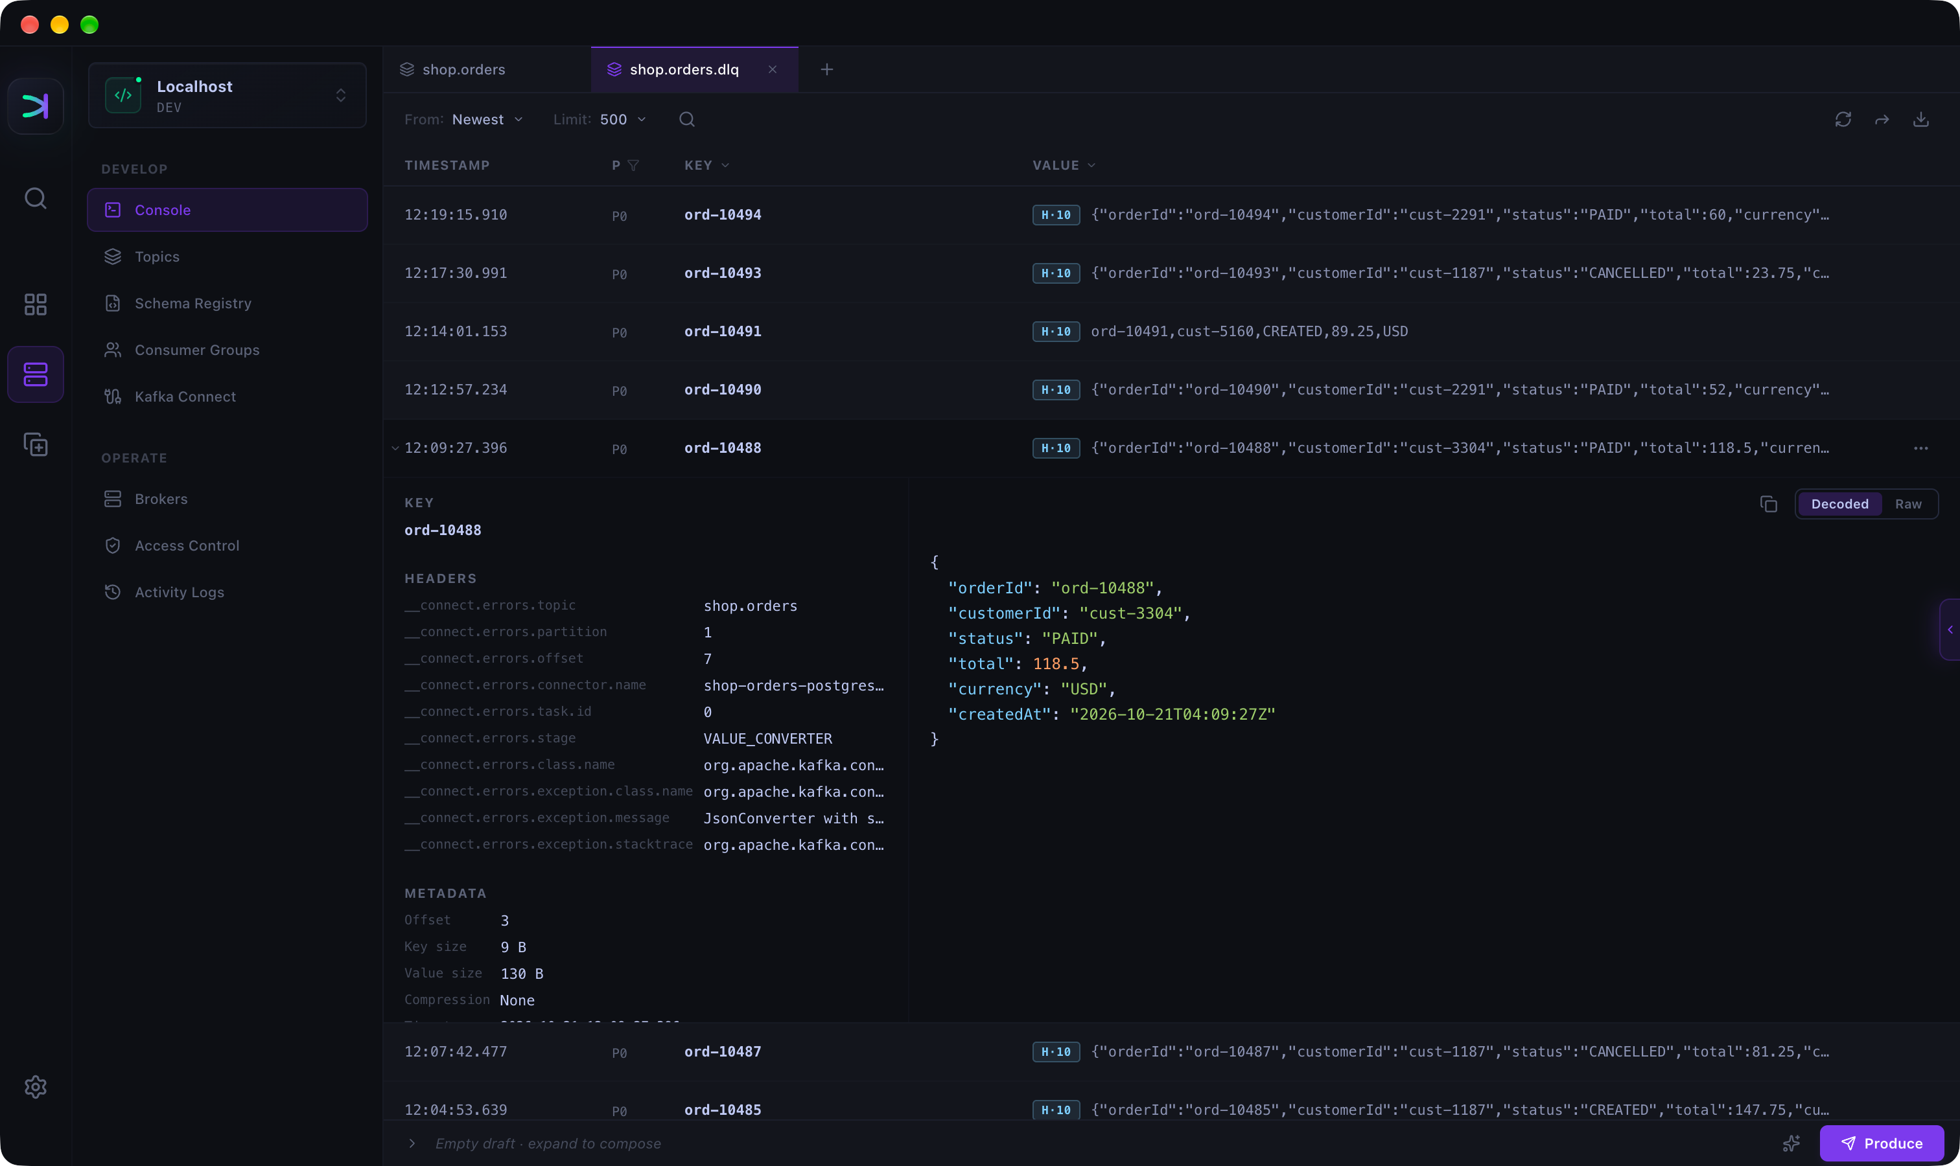The width and height of the screenshot is (1960, 1166).
Task: Open the From Newest dropdown
Action: pyautogui.click(x=487, y=119)
